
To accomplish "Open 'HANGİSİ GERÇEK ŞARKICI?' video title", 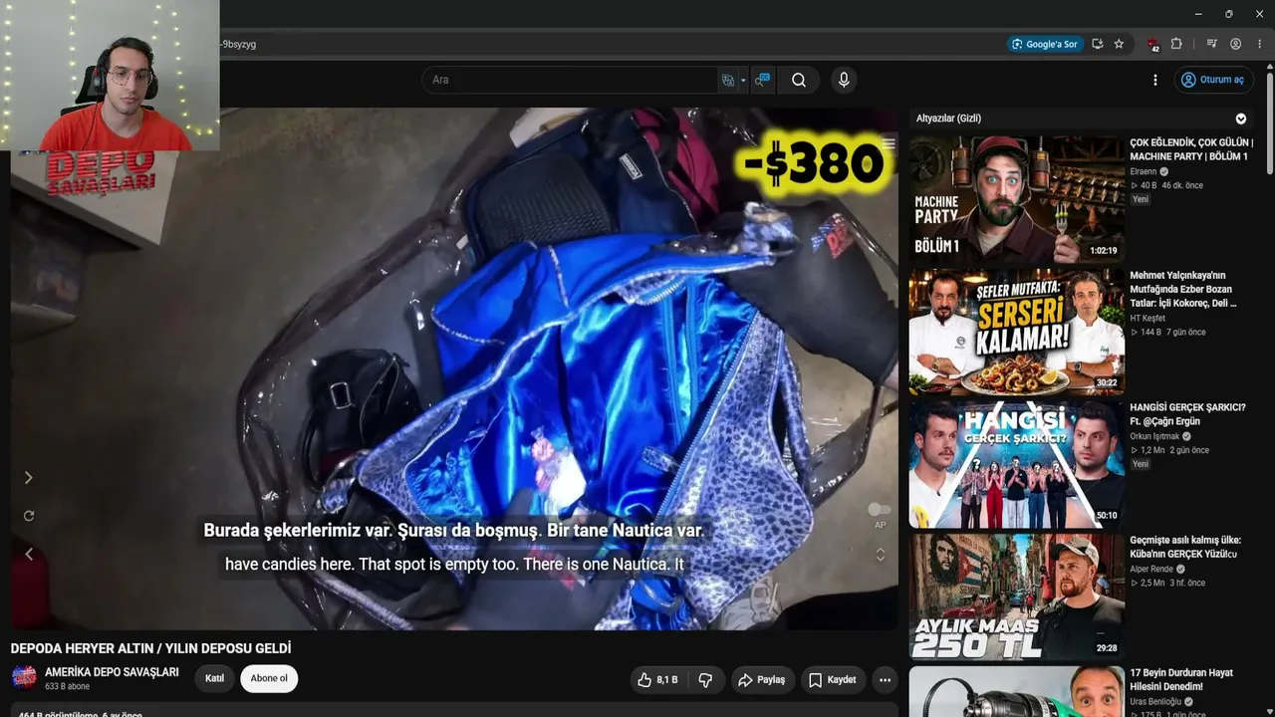I will 1187,414.
